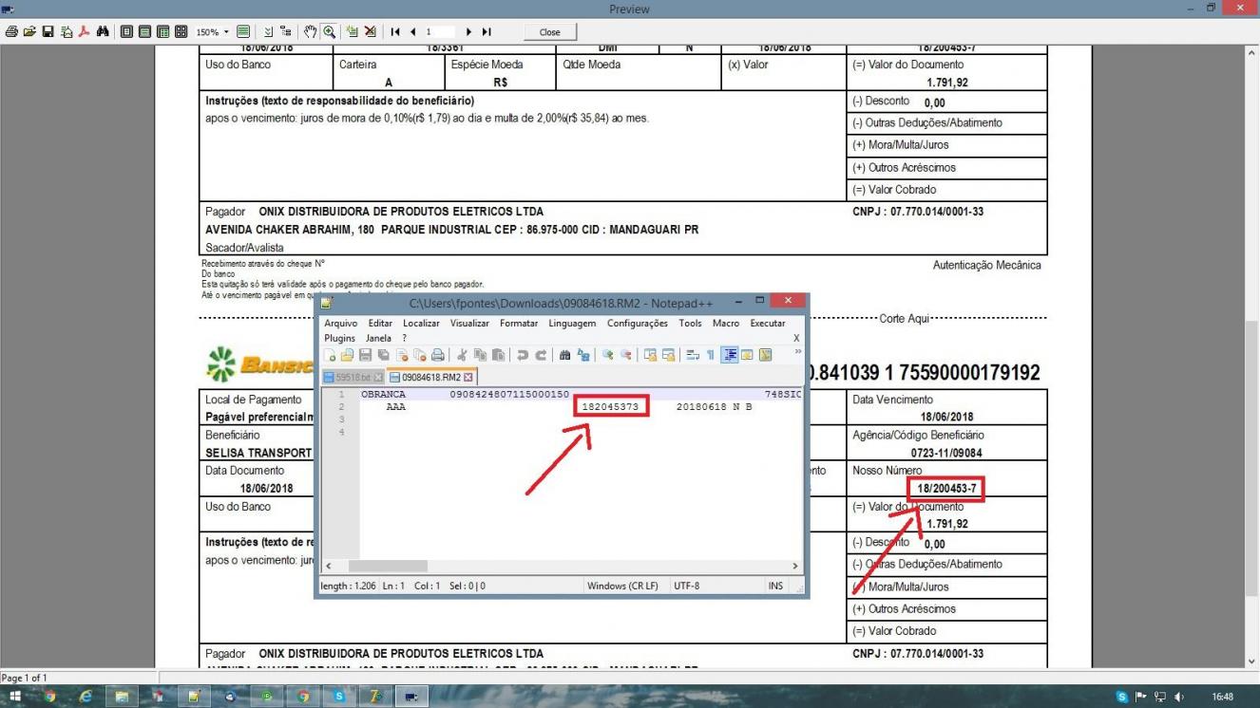Open Arquivo menu in Notepad++

coord(340,324)
